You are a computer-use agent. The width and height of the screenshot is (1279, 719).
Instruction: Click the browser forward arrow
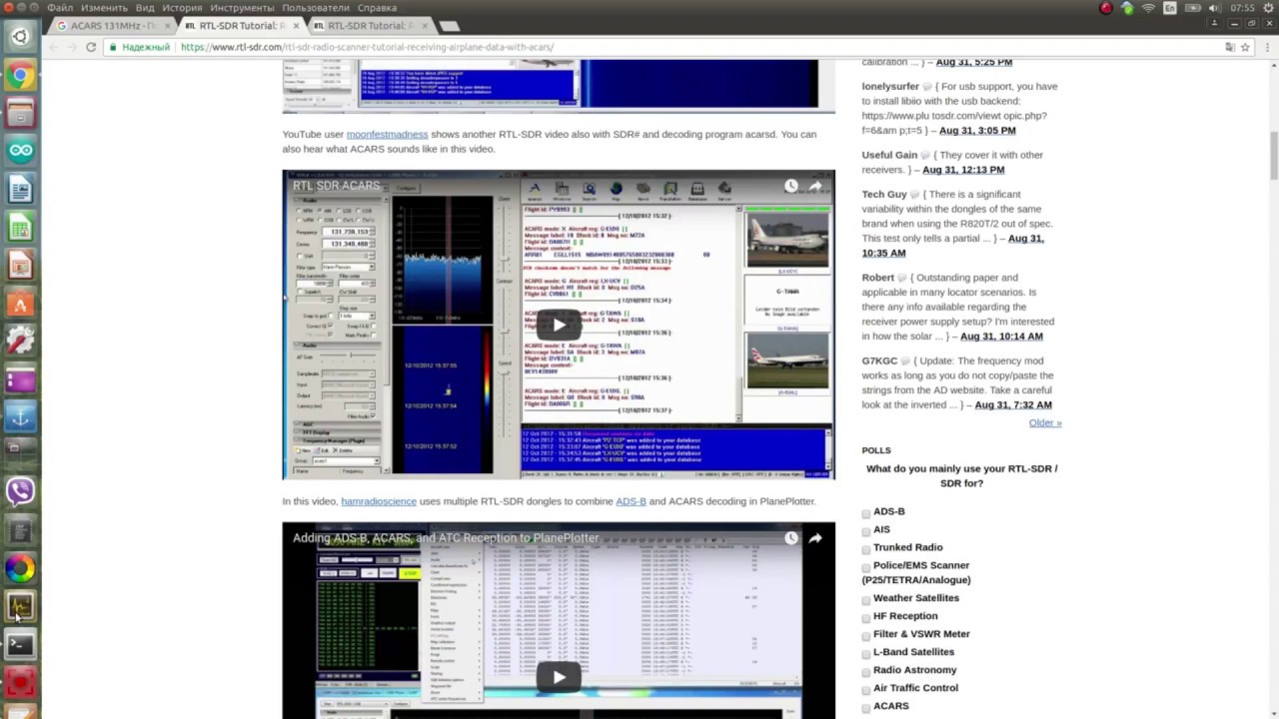coord(72,47)
